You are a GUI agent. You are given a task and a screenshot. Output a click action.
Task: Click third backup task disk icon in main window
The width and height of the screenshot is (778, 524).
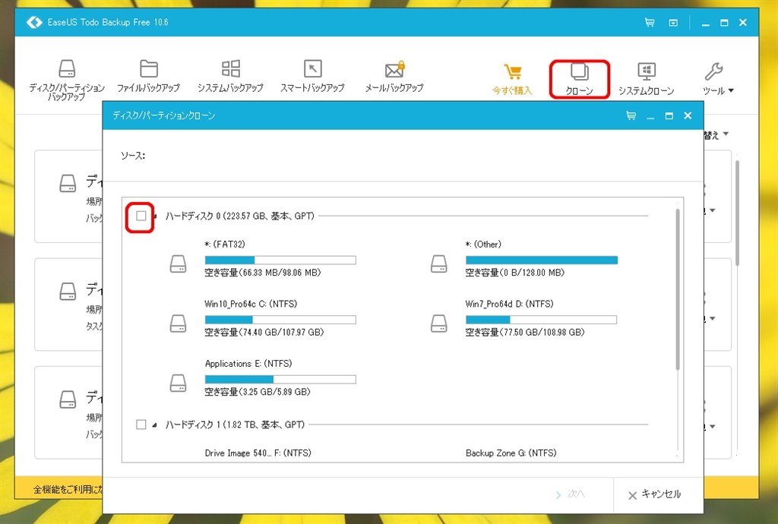tap(68, 399)
